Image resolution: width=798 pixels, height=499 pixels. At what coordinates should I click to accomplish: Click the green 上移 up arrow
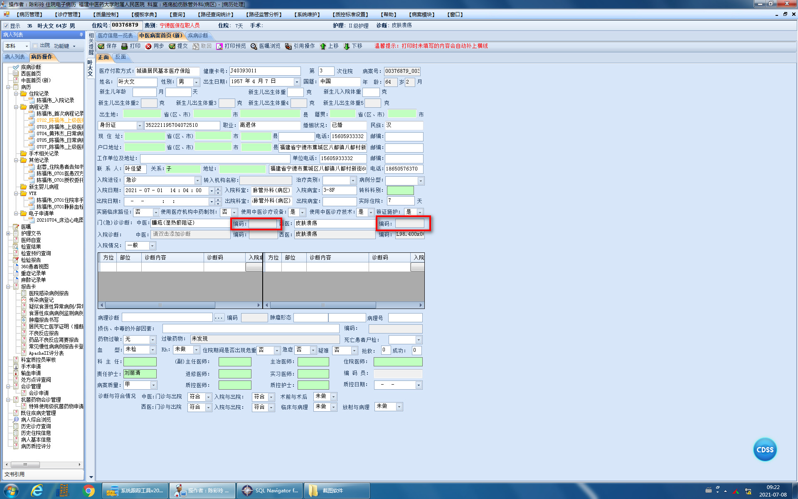coord(323,46)
